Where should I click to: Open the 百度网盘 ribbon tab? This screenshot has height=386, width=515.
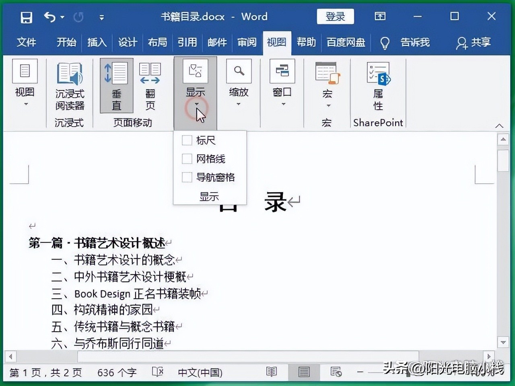tap(345, 42)
